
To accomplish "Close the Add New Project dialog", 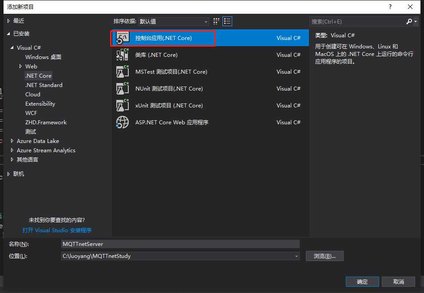I will point(410,7).
